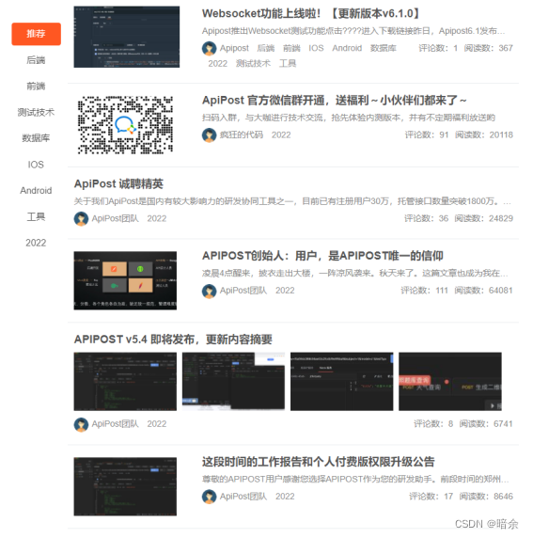
Task: Switch to 测试技术 sidebar category
Action: click(36, 112)
